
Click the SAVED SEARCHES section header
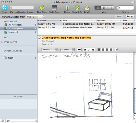pos(13,51)
